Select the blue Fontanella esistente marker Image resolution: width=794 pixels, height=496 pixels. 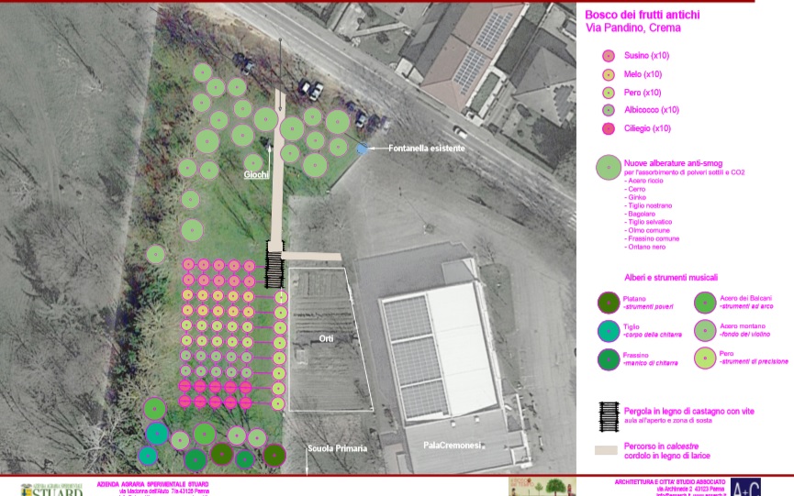pyautogui.click(x=363, y=148)
